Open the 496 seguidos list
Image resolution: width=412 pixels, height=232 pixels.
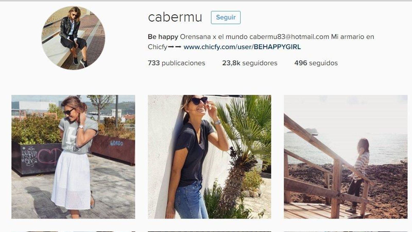click(316, 63)
